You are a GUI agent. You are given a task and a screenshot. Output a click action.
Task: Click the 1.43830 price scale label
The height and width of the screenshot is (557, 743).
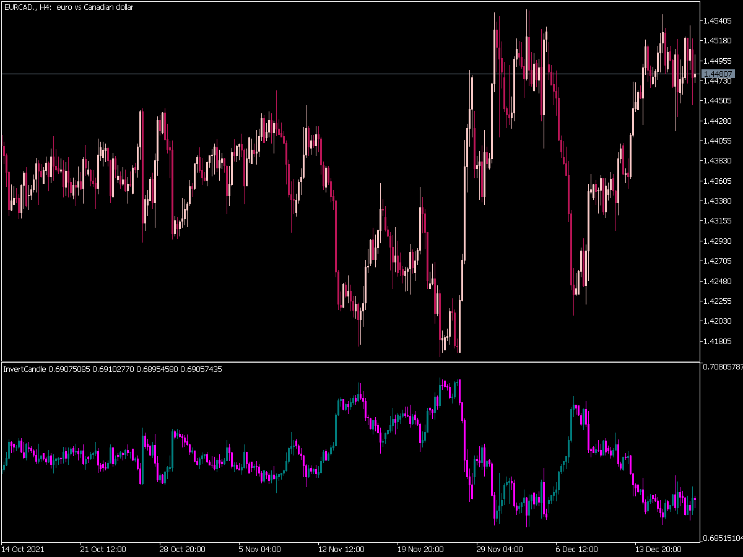click(x=717, y=161)
